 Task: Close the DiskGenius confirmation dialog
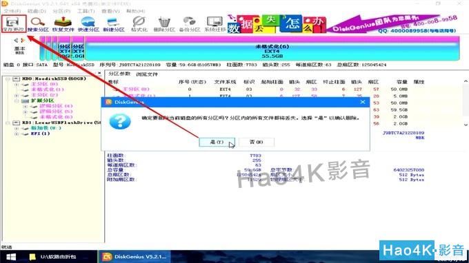pos(363,102)
